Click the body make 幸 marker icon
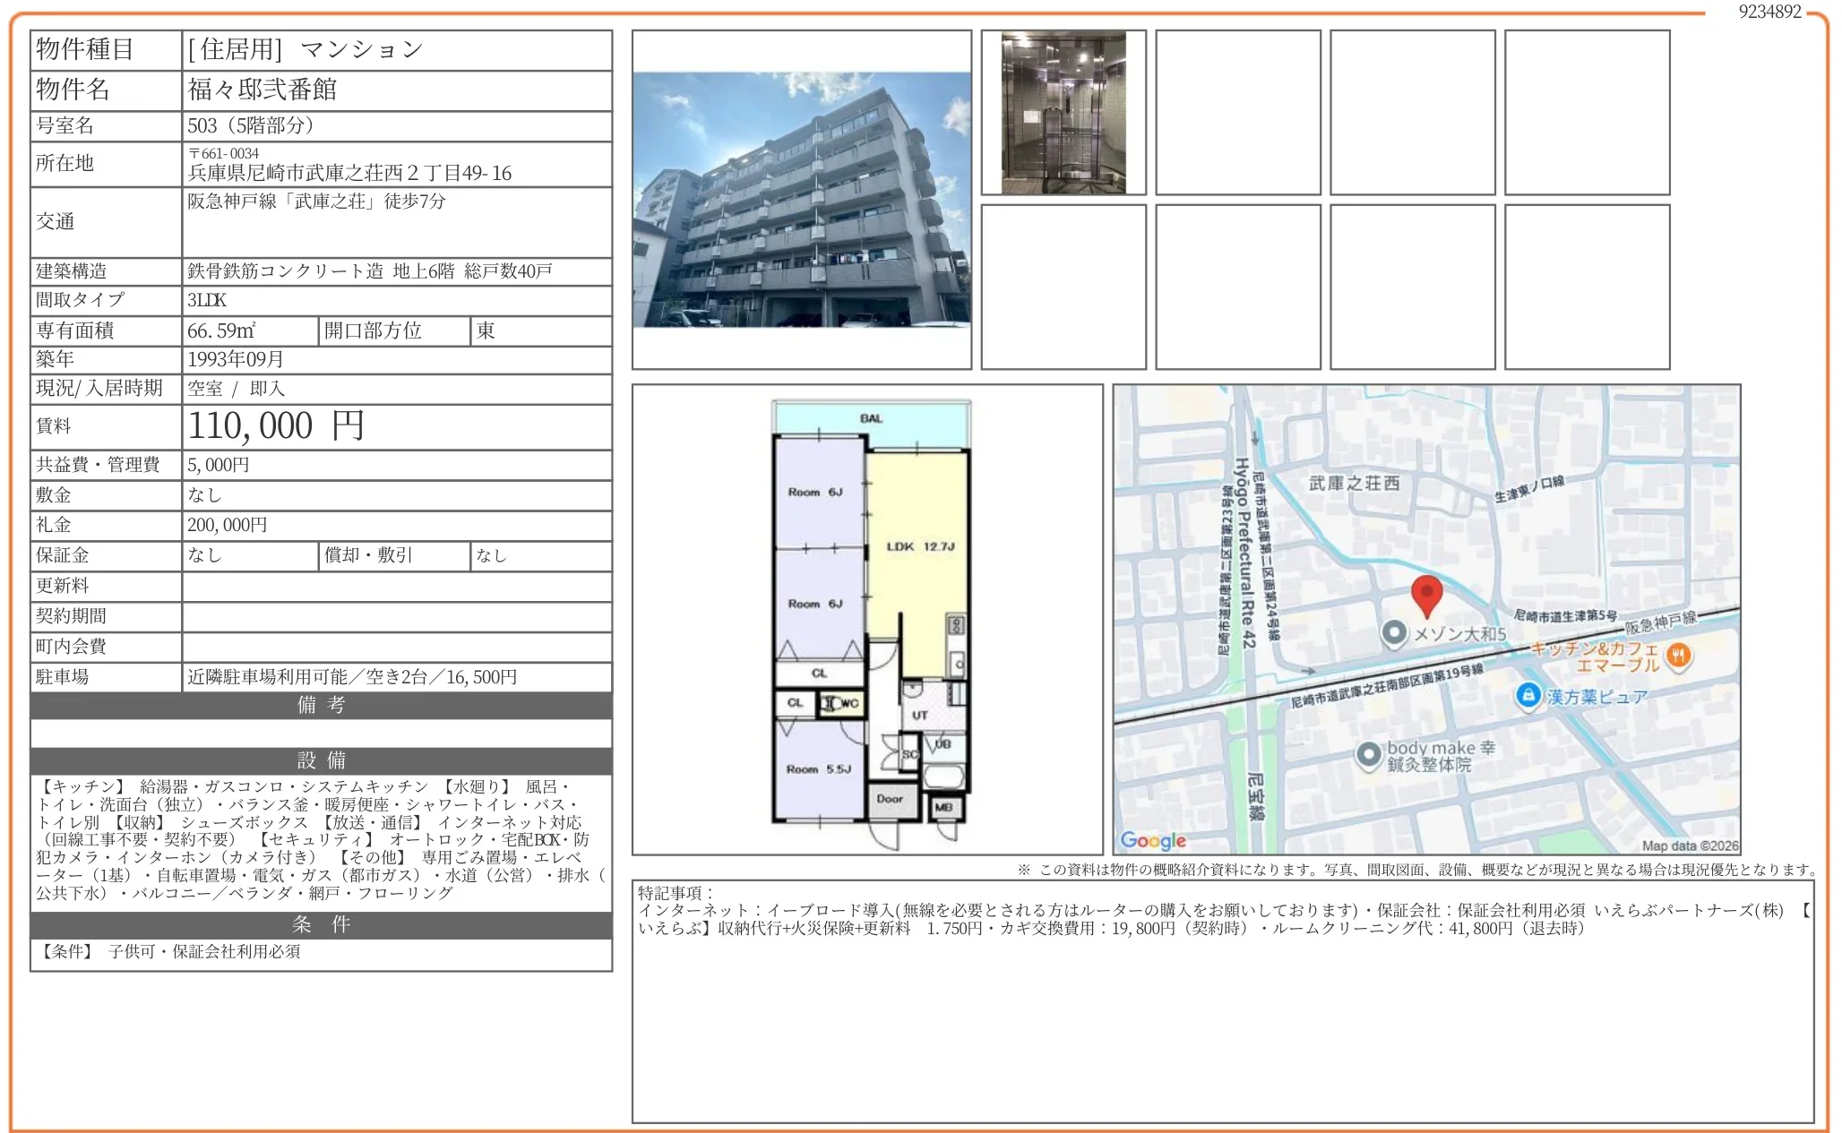This screenshot has height=1133, width=1842. pos(1368,755)
